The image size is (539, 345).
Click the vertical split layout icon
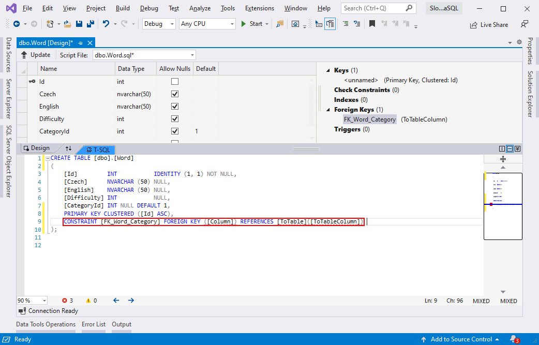[x=502, y=149]
